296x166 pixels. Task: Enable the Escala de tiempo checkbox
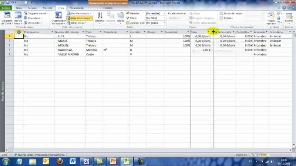tap(221, 13)
